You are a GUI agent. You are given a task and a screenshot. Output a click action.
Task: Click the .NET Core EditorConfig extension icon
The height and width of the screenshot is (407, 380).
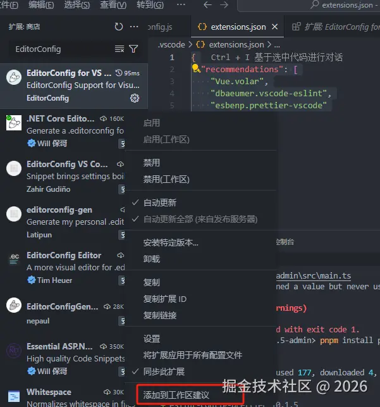point(14,123)
